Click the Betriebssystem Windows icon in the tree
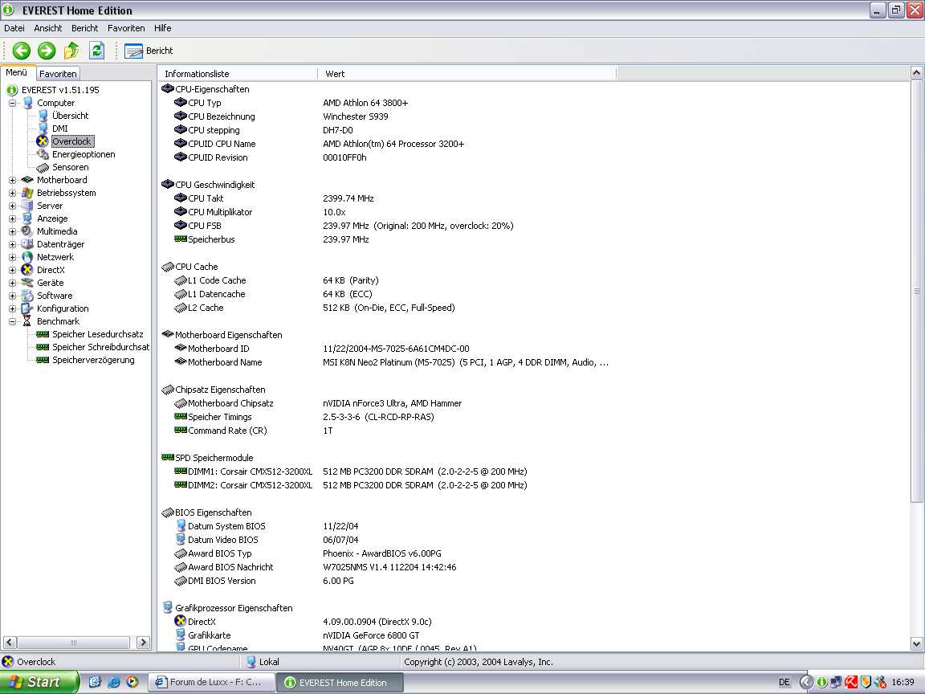The image size is (925, 694). [x=27, y=193]
